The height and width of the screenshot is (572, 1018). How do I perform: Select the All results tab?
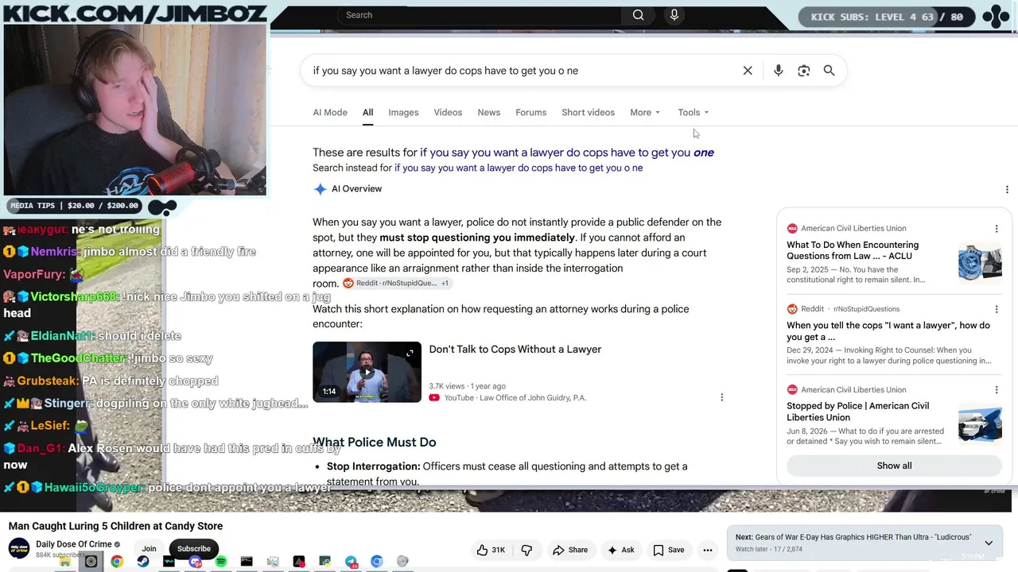click(x=367, y=112)
